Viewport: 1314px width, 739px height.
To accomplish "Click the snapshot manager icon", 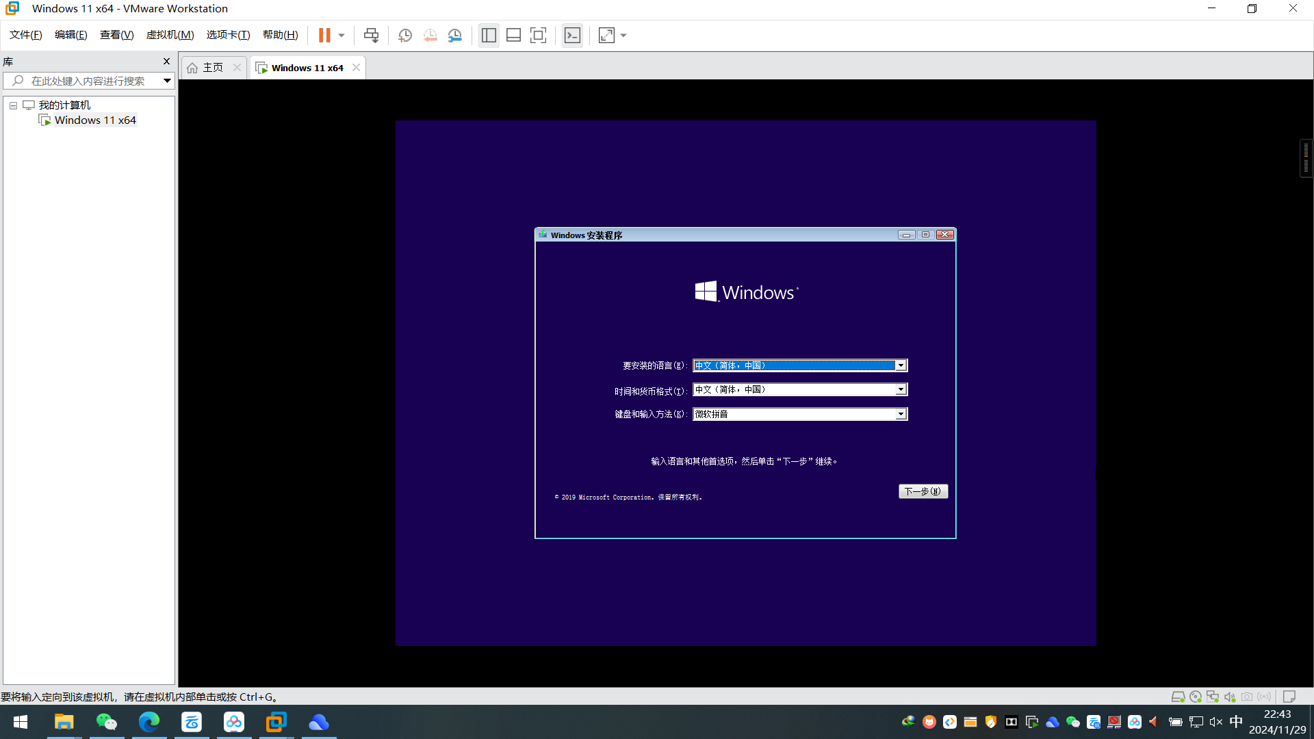I will point(456,35).
